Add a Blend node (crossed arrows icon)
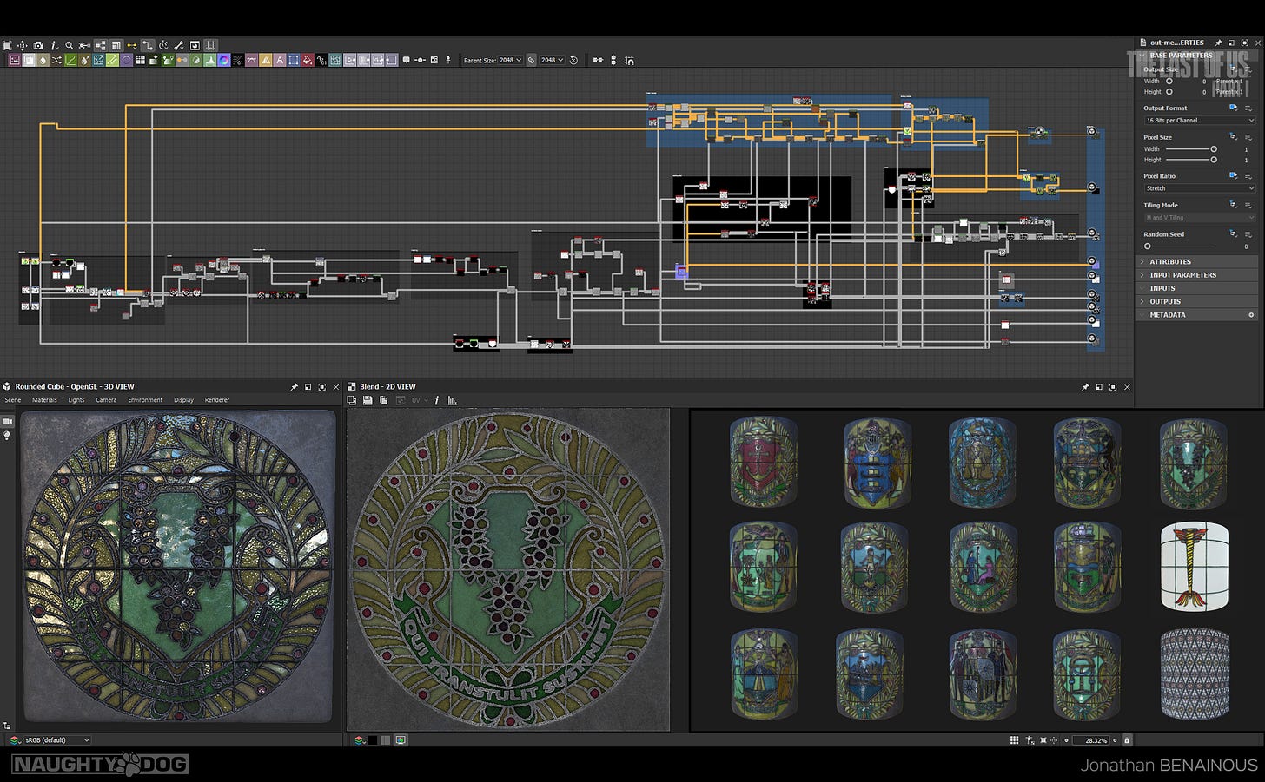Image resolution: width=1265 pixels, height=782 pixels. click(56, 60)
